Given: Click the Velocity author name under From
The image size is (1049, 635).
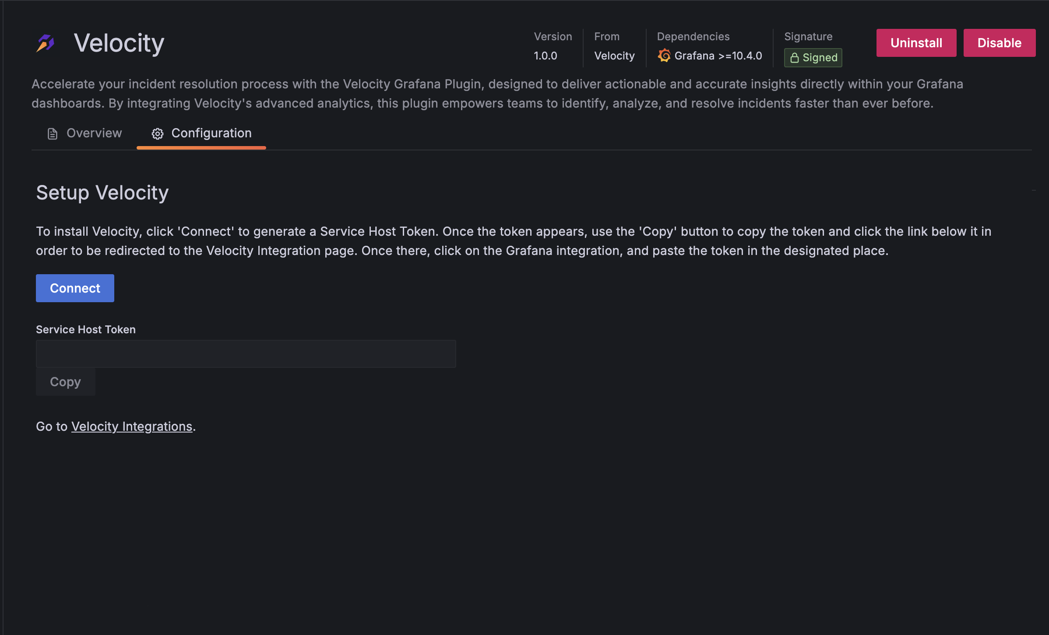Looking at the screenshot, I should [614, 56].
